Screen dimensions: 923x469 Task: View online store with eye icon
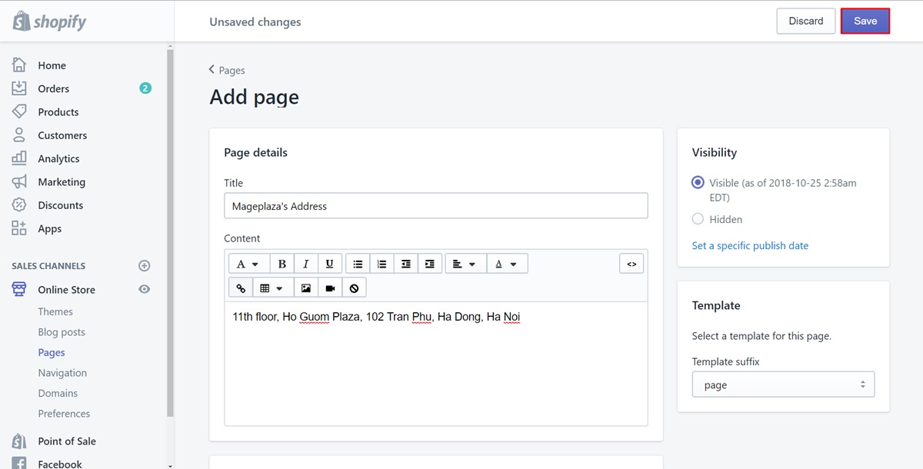coord(144,289)
